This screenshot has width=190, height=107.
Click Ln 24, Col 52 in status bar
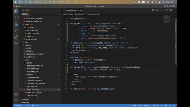137,106
